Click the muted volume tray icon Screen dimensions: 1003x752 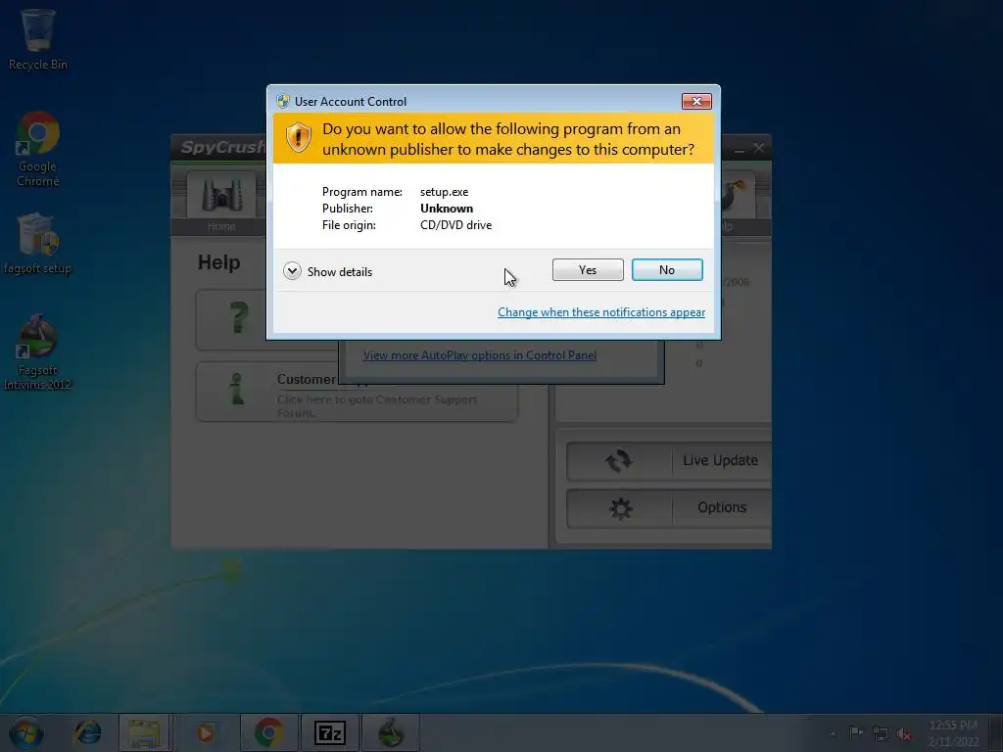904,733
